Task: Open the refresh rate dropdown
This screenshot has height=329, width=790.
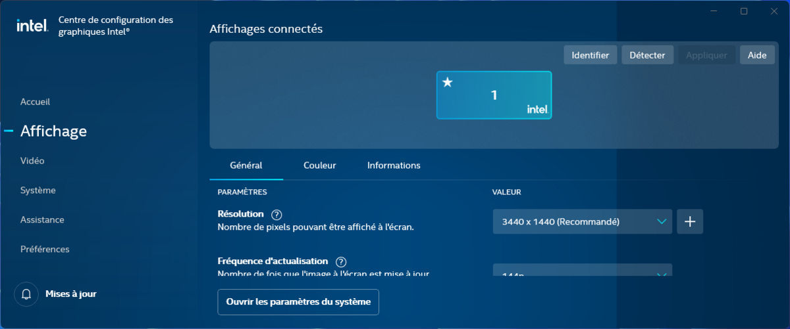Action: click(x=583, y=270)
